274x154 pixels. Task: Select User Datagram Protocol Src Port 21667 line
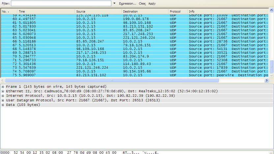(x=139, y=100)
